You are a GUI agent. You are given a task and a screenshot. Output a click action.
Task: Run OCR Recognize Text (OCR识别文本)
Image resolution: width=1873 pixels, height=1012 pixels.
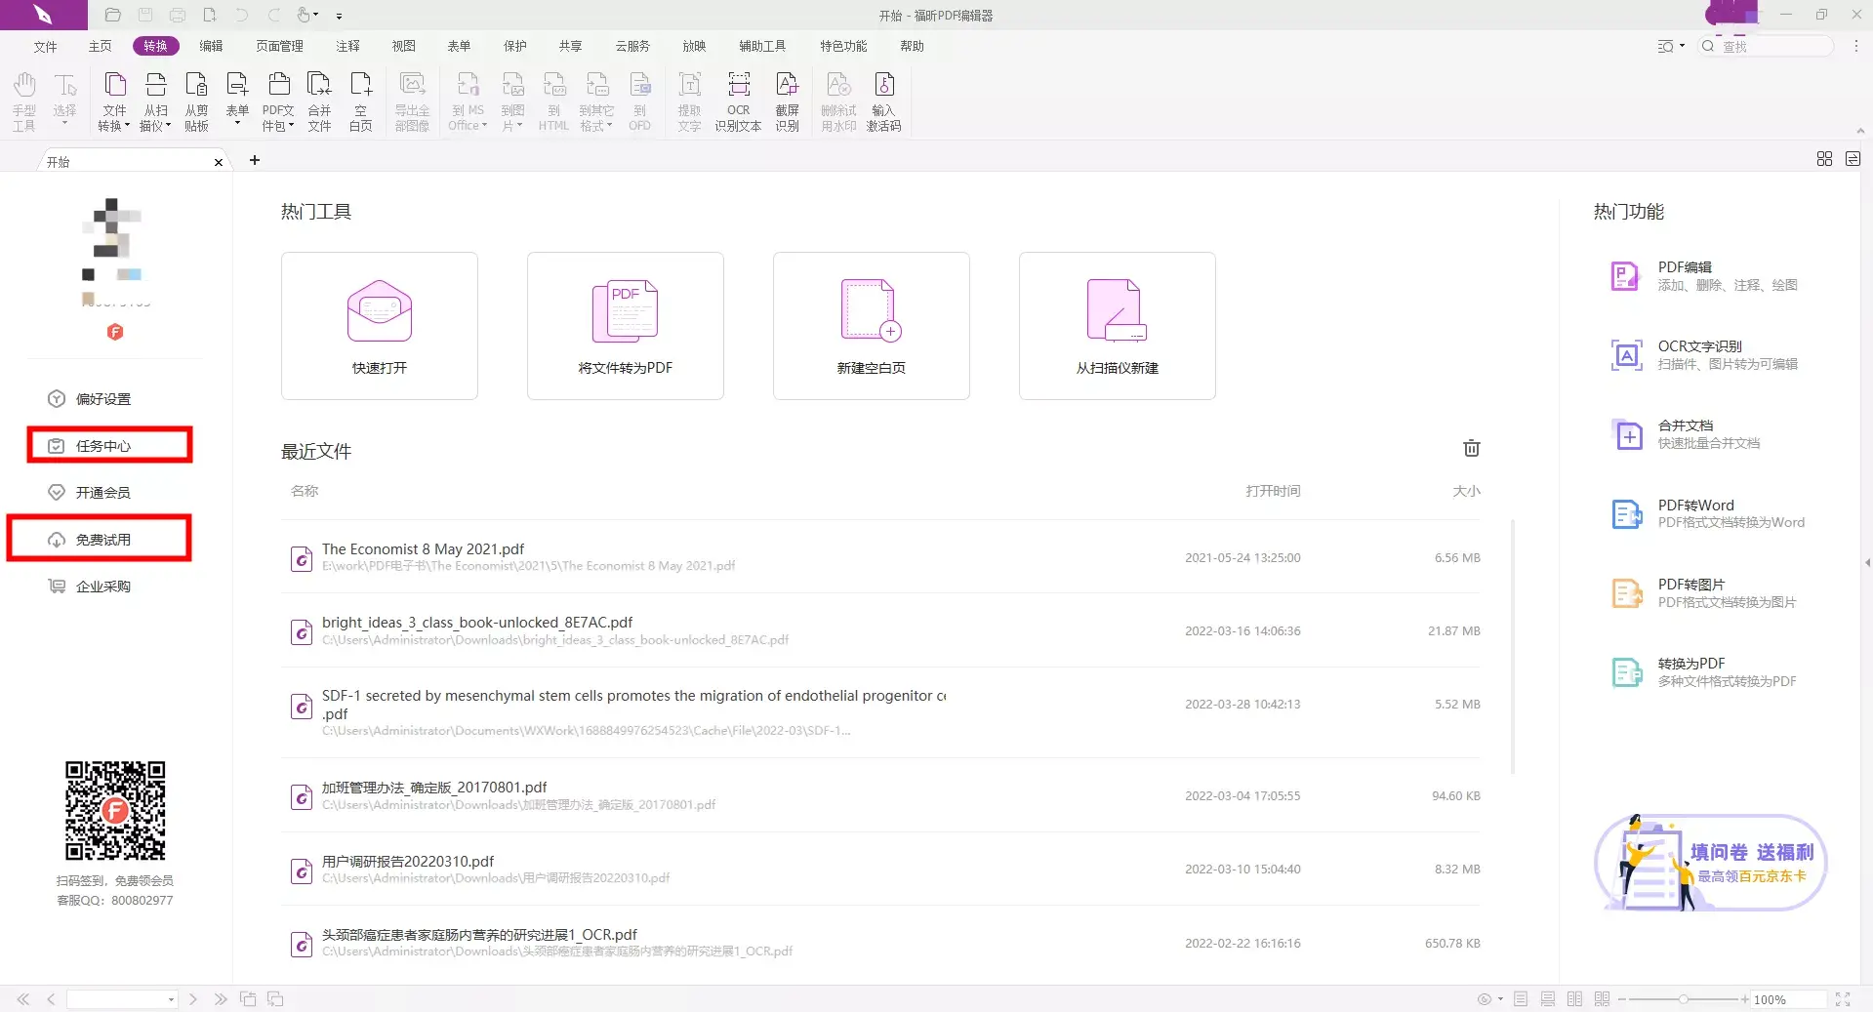738,101
